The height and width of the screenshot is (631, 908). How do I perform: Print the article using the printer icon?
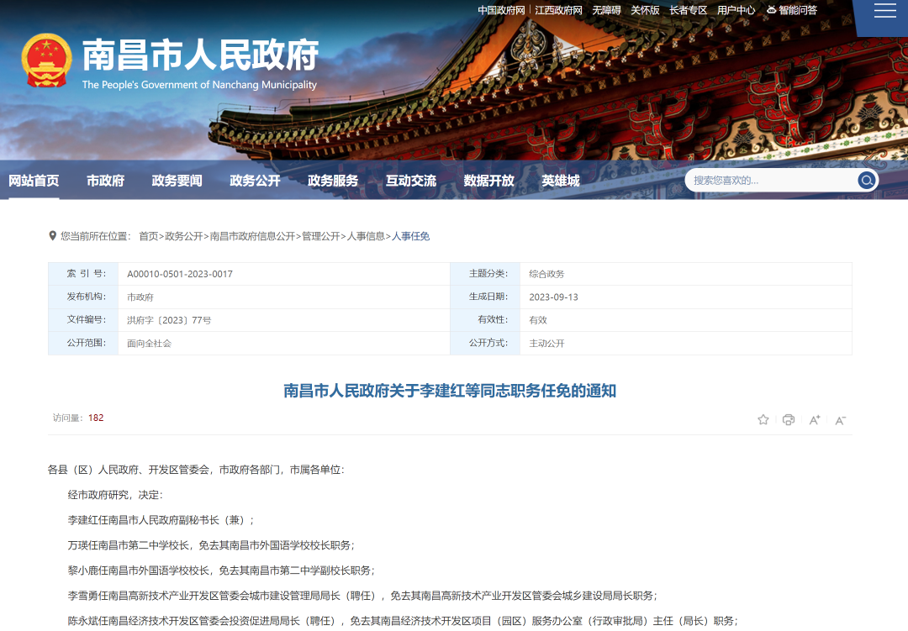[789, 419]
